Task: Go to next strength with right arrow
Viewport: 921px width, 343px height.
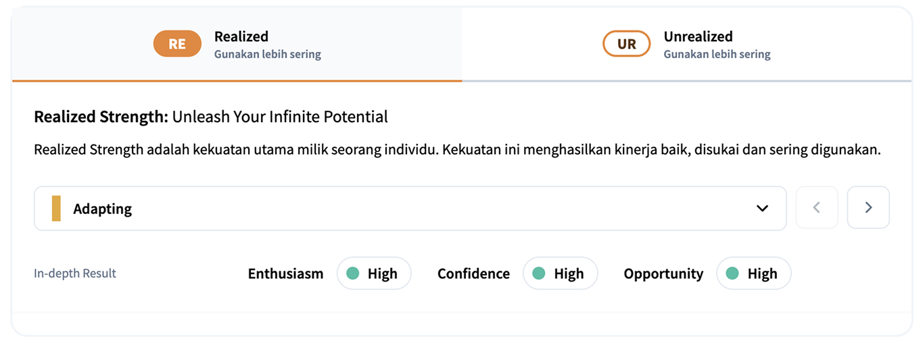Action: coord(868,208)
